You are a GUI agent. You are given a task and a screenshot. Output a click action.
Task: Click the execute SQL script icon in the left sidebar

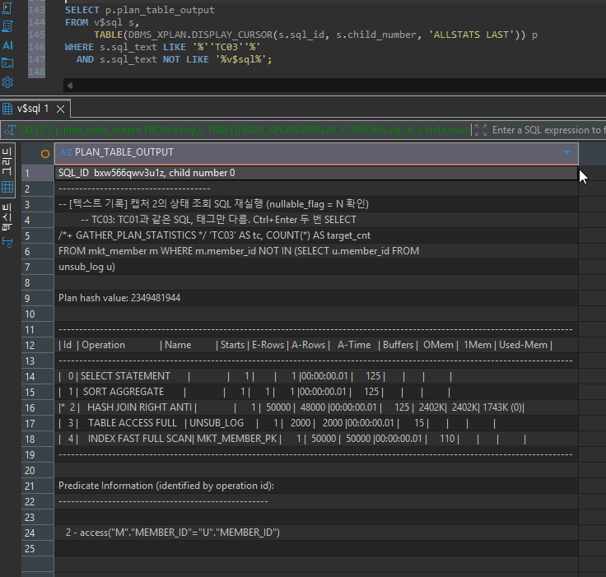7,8
